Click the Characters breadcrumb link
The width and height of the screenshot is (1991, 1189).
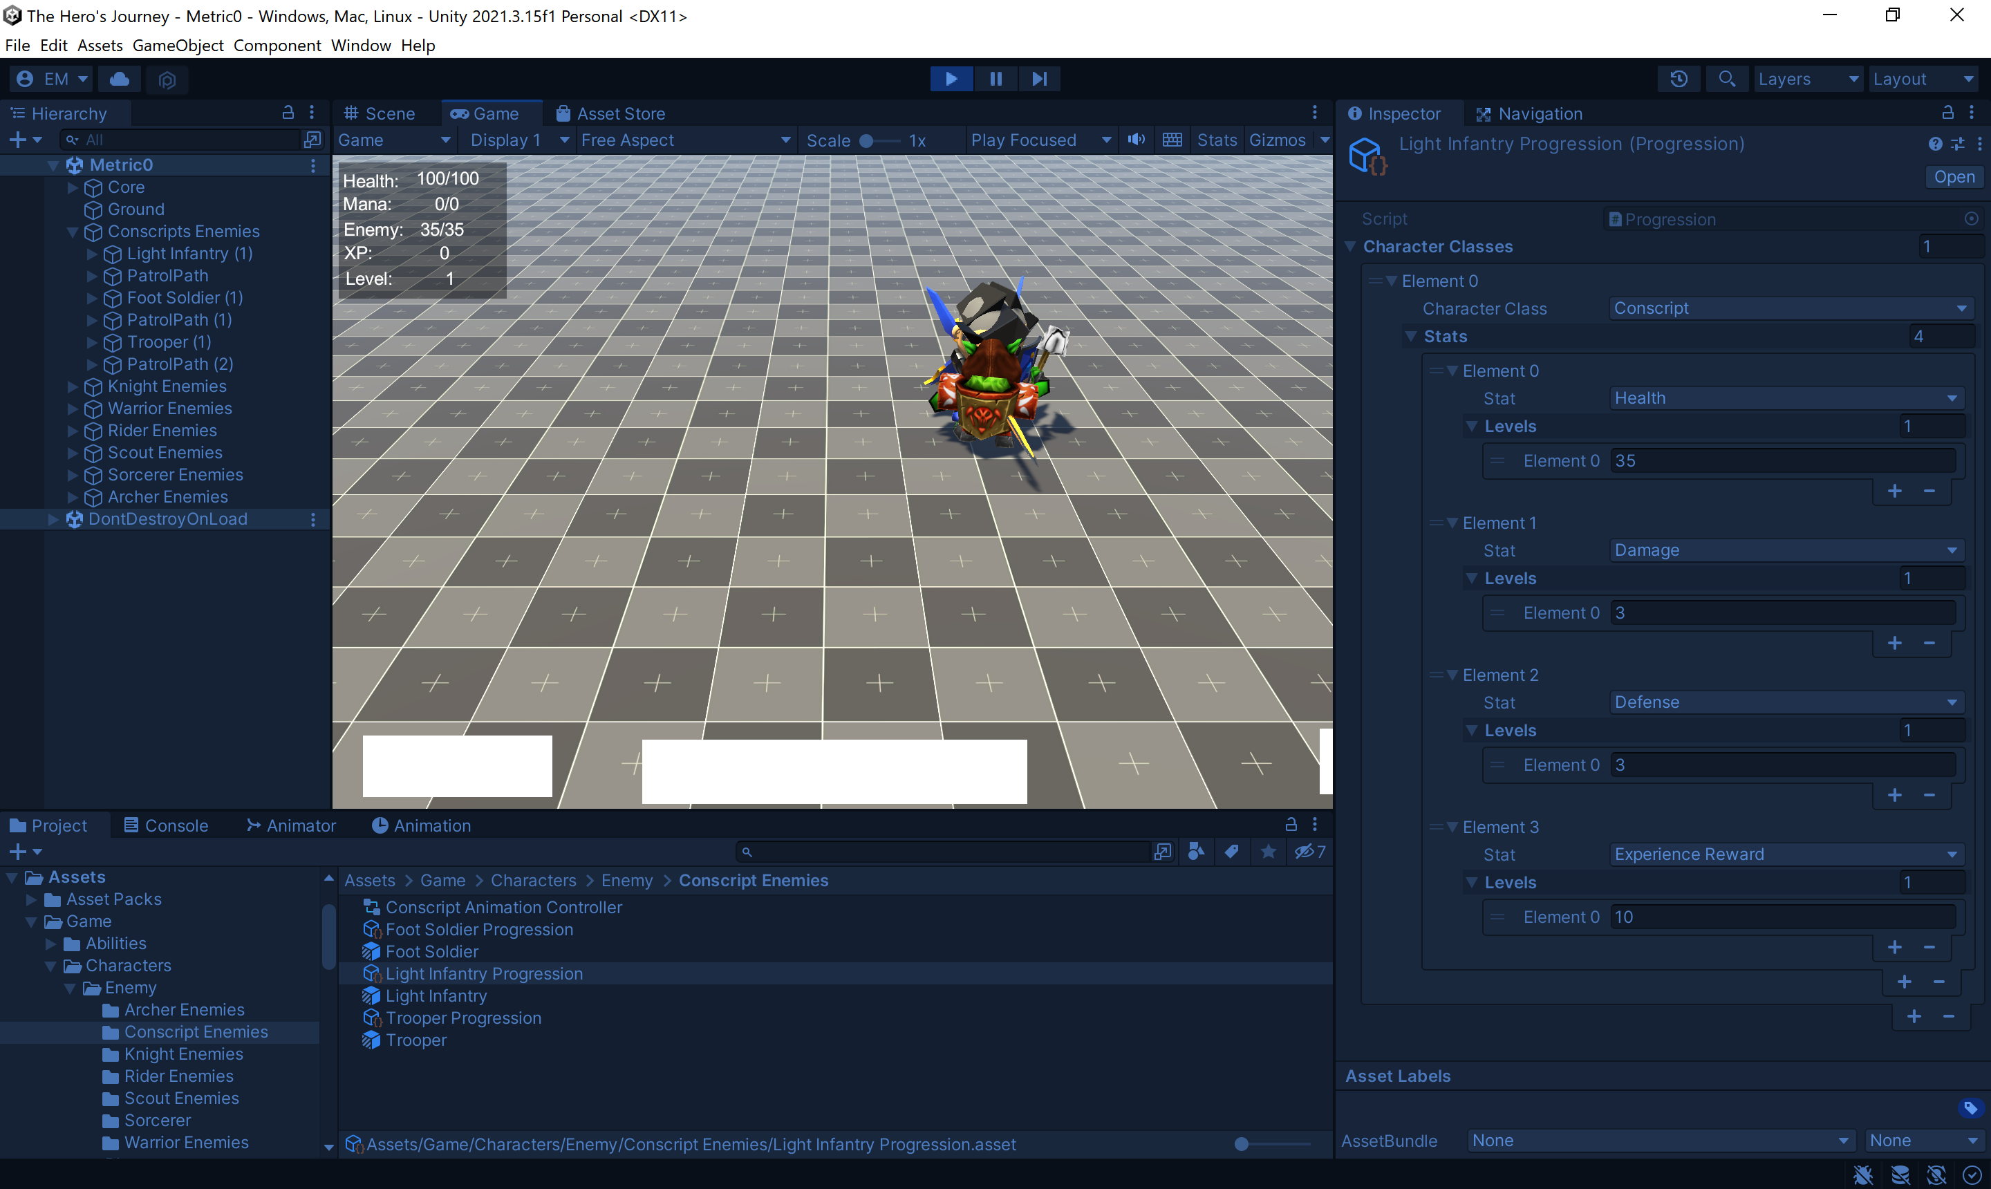(533, 880)
